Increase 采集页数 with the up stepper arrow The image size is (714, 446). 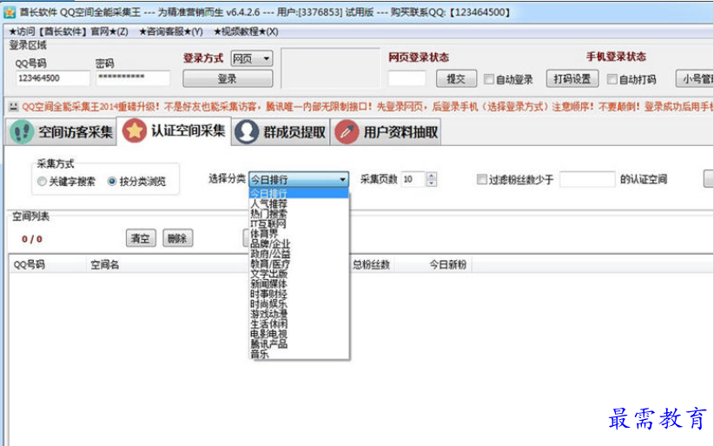431,176
